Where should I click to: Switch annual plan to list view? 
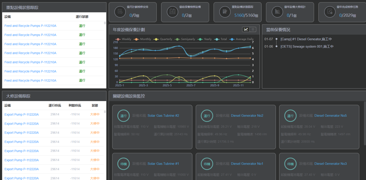[x=253, y=29]
